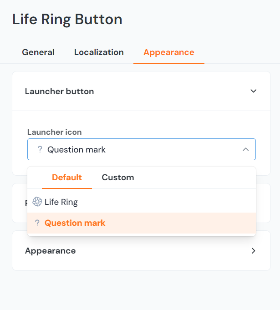
Task: Select the top Appearance tab
Action: (168, 52)
